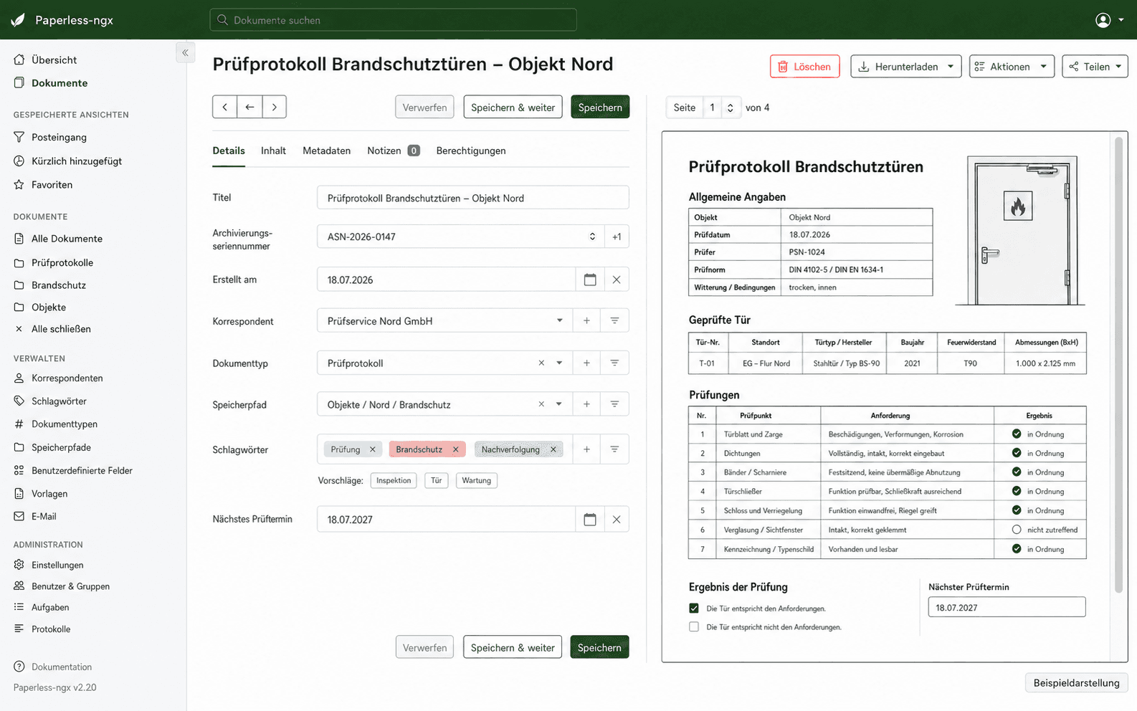Step the archive serial number spinner

coord(592,237)
